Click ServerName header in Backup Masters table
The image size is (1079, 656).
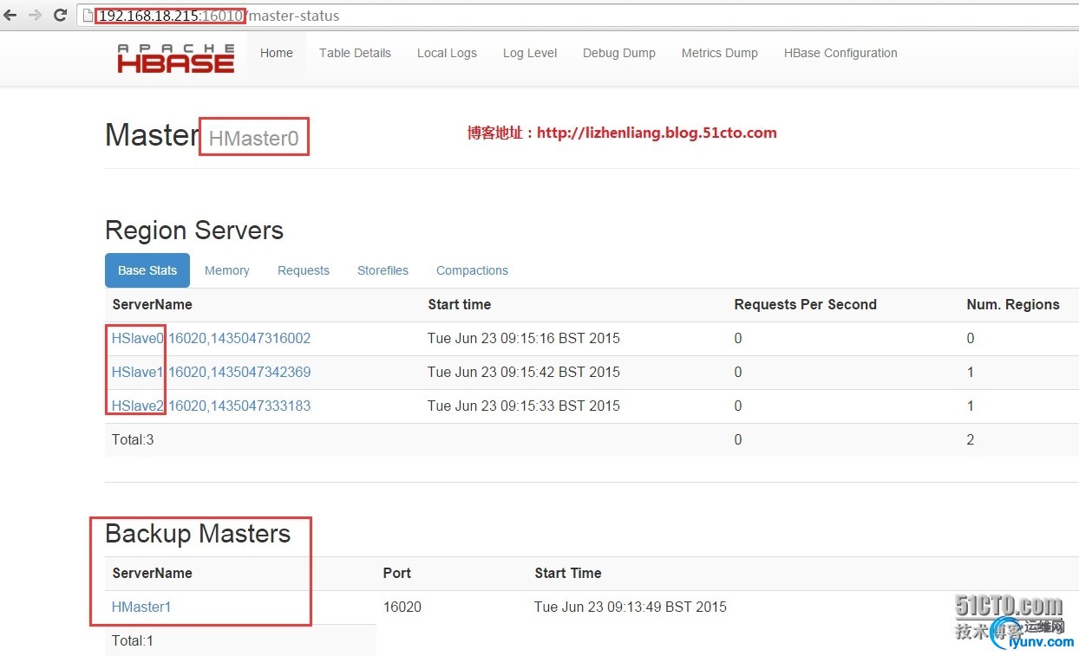pyautogui.click(x=152, y=573)
